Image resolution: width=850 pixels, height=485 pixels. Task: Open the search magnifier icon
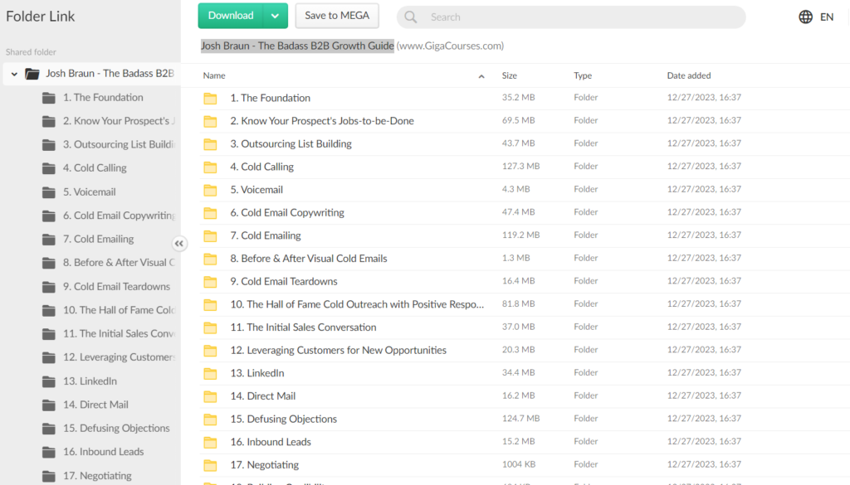coord(410,17)
